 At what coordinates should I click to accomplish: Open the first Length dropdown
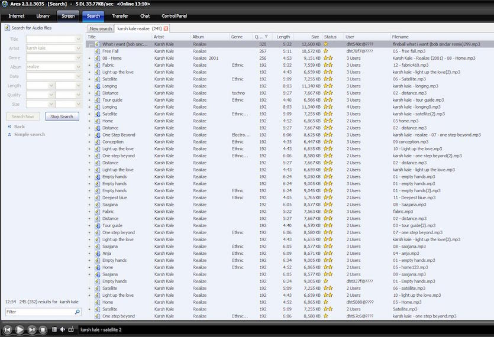(51, 85)
